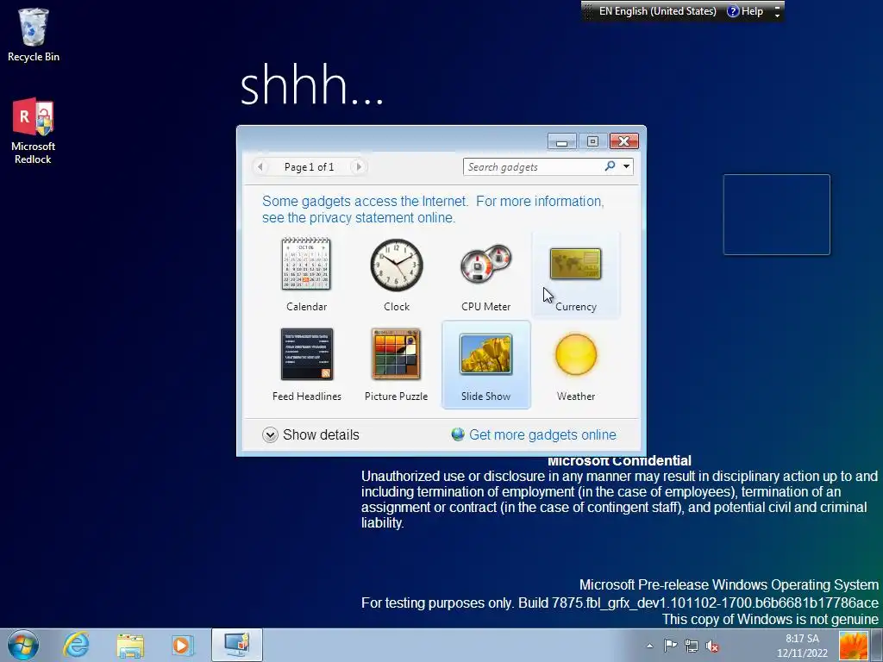Close the gadget gallery window
The width and height of the screenshot is (883, 662).
click(x=624, y=141)
